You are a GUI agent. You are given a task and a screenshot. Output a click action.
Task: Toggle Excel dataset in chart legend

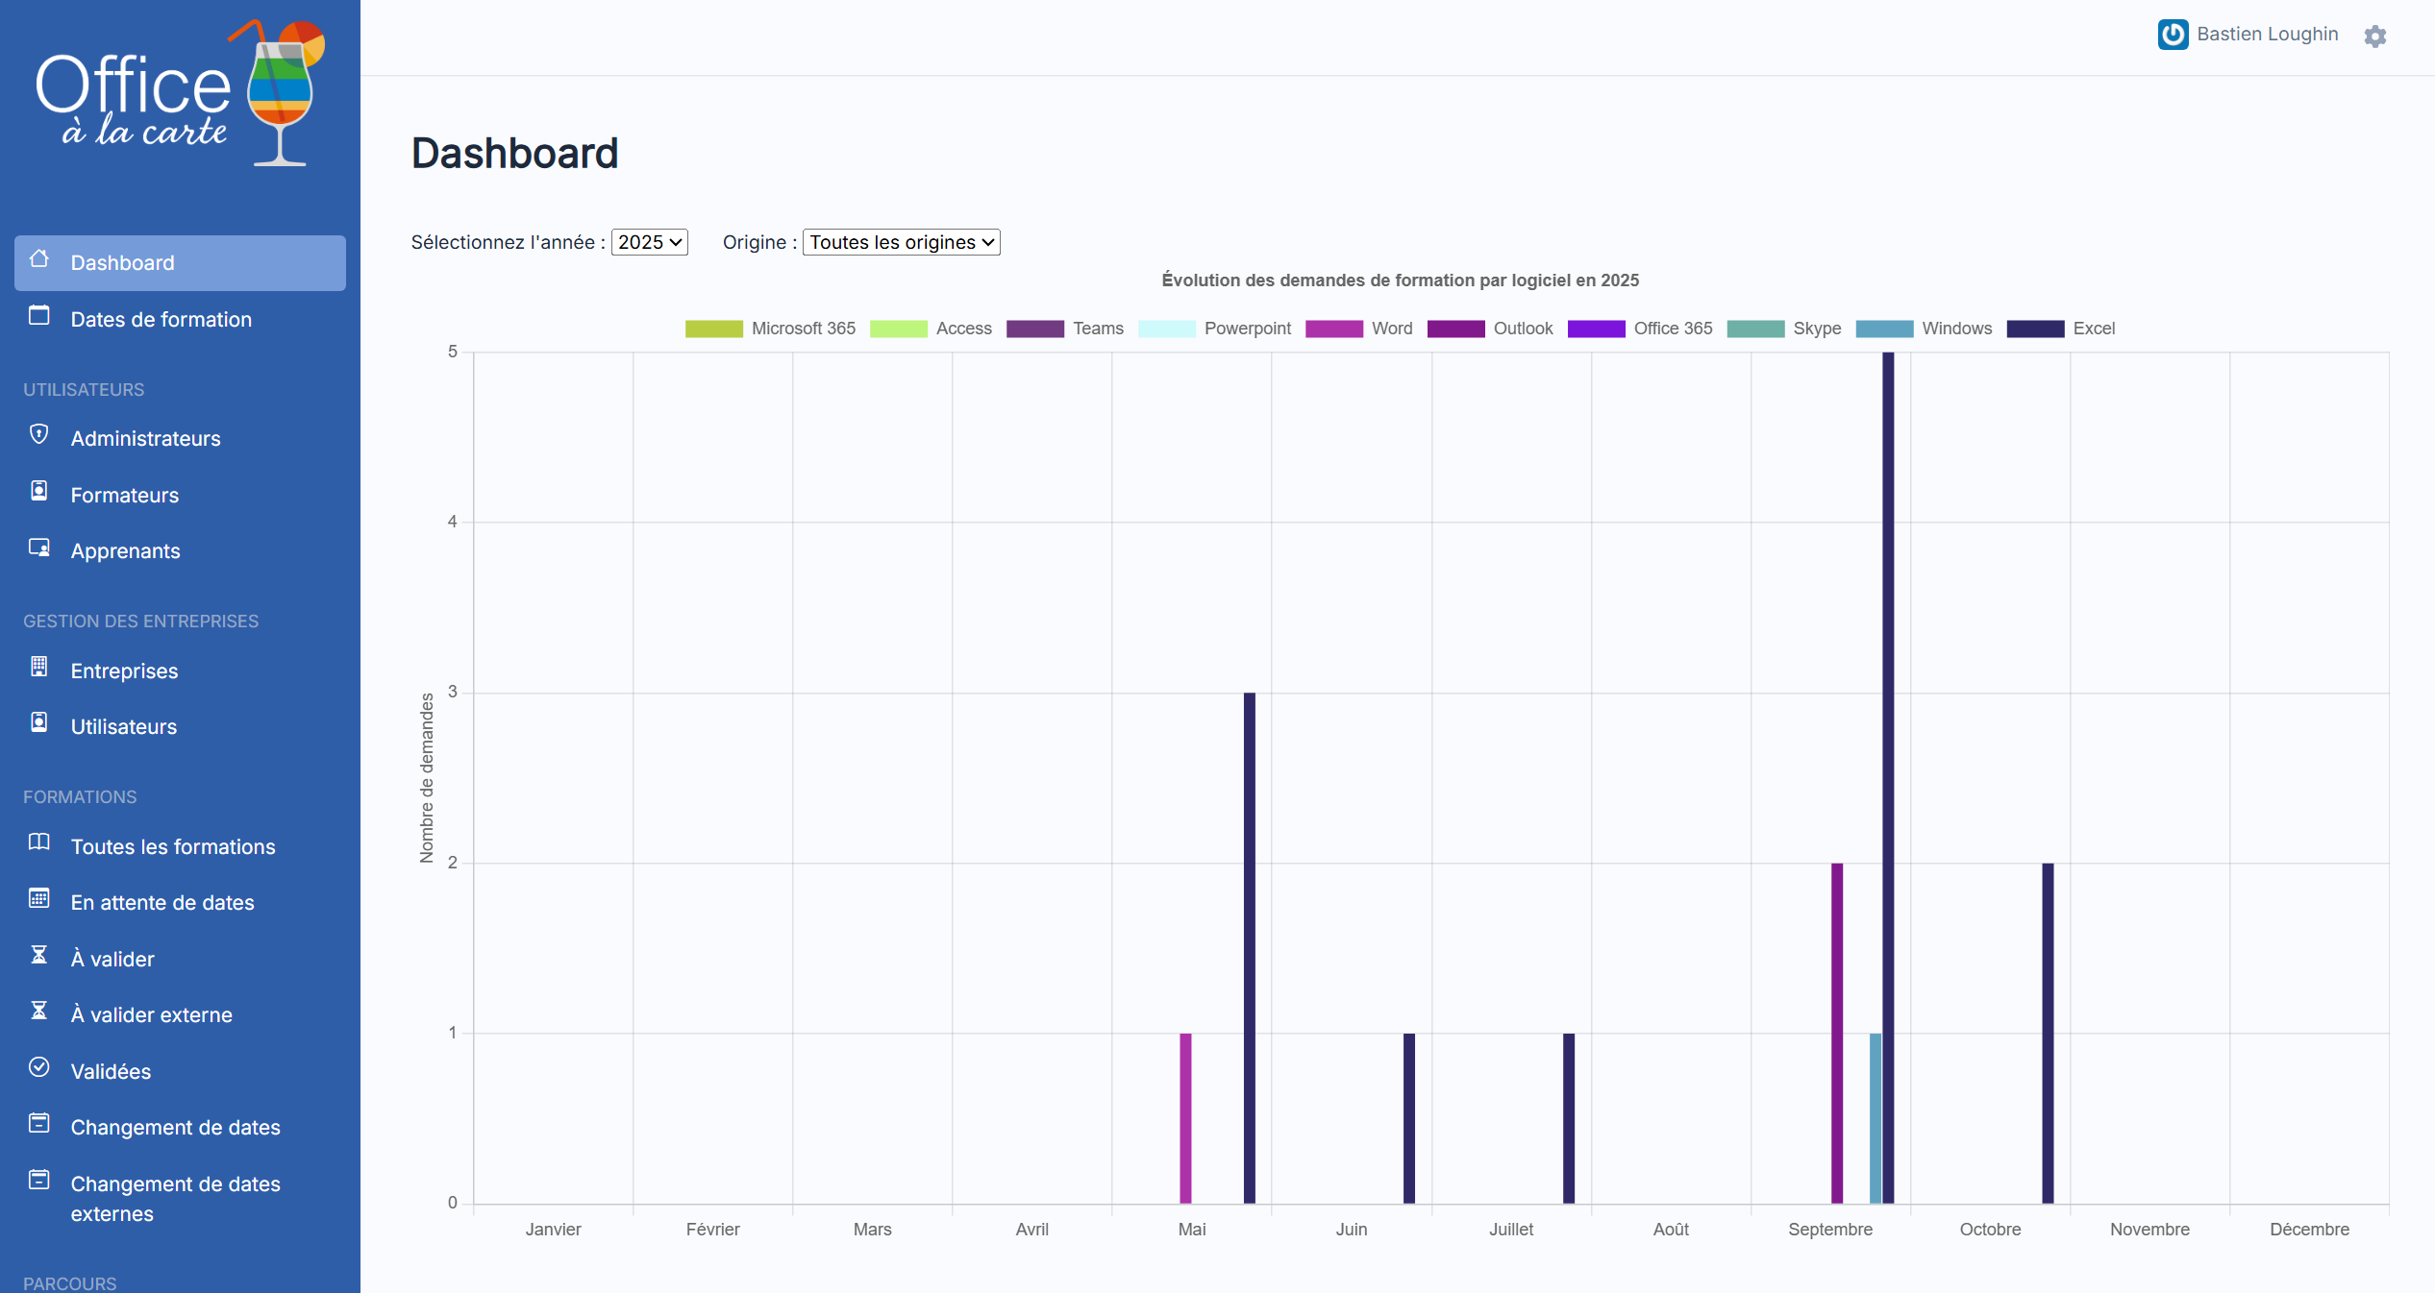coord(2093,329)
